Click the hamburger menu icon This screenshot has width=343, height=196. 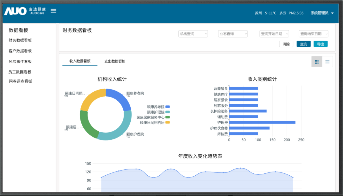[x=53, y=11]
